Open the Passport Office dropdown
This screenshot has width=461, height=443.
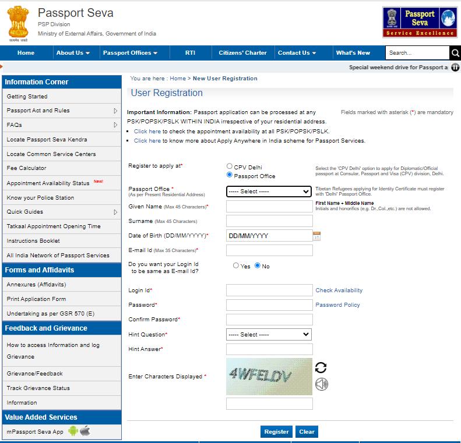click(269, 192)
